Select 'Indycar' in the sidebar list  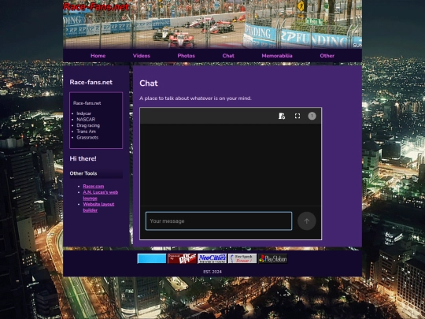tap(83, 113)
